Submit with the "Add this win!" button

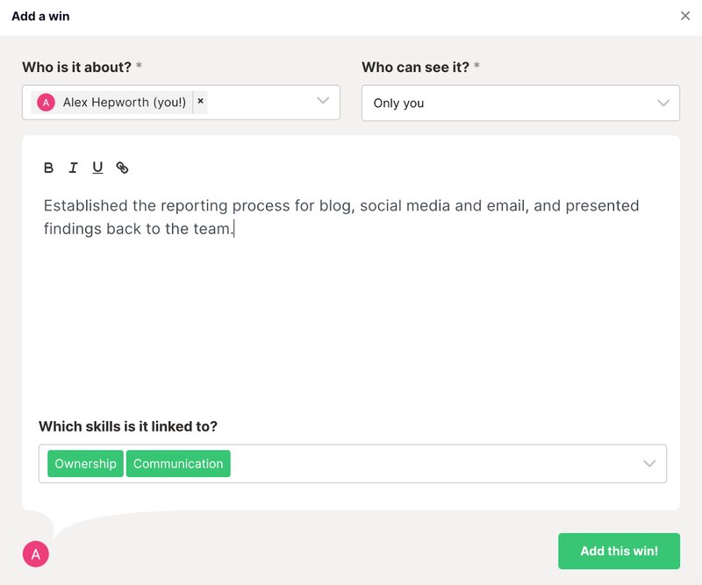(619, 551)
